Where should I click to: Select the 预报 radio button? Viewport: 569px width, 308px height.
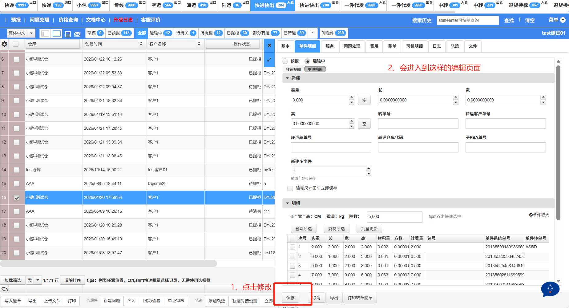tap(286, 61)
